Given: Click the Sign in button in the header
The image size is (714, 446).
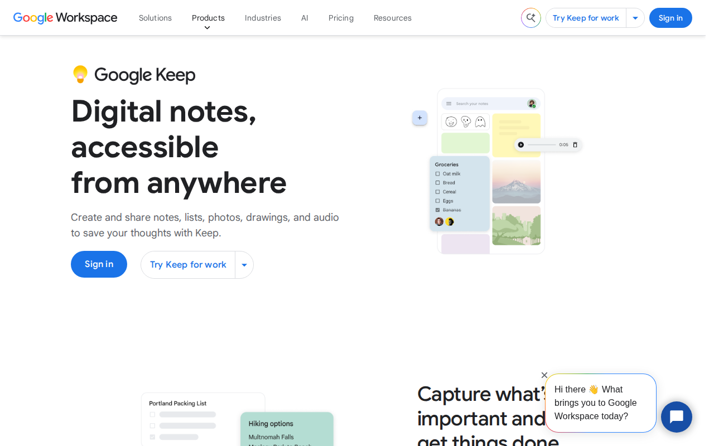Looking at the screenshot, I should point(670,18).
